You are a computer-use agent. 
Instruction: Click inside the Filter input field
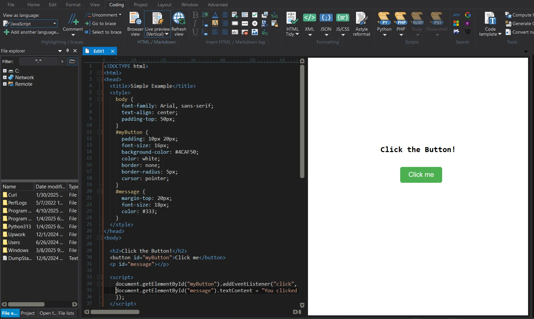coord(38,61)
